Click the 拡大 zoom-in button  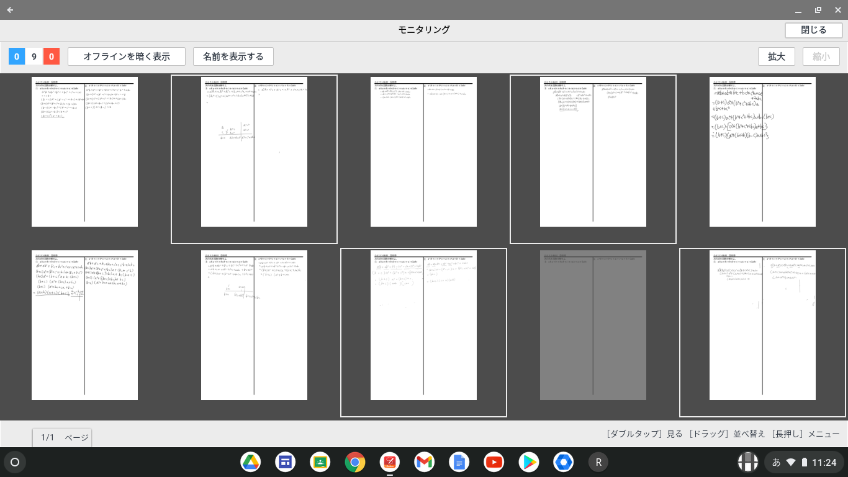pos(777,57)
